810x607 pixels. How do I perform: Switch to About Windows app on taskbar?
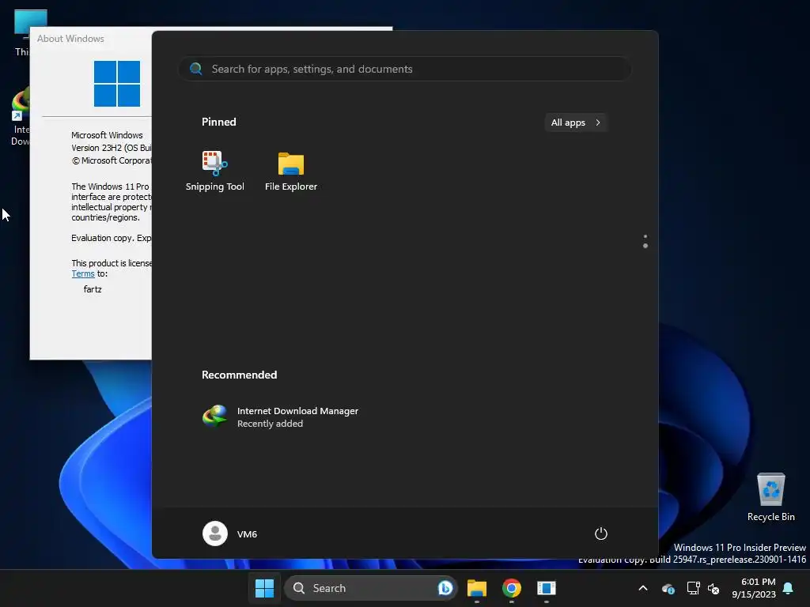546,588
